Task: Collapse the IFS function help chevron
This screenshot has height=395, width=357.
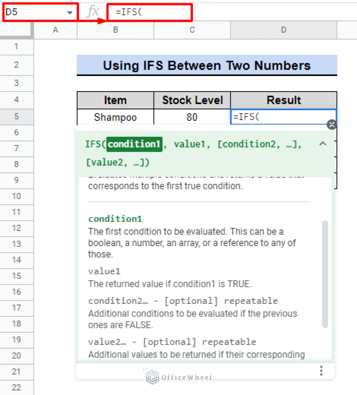Action: coord(323,144)
